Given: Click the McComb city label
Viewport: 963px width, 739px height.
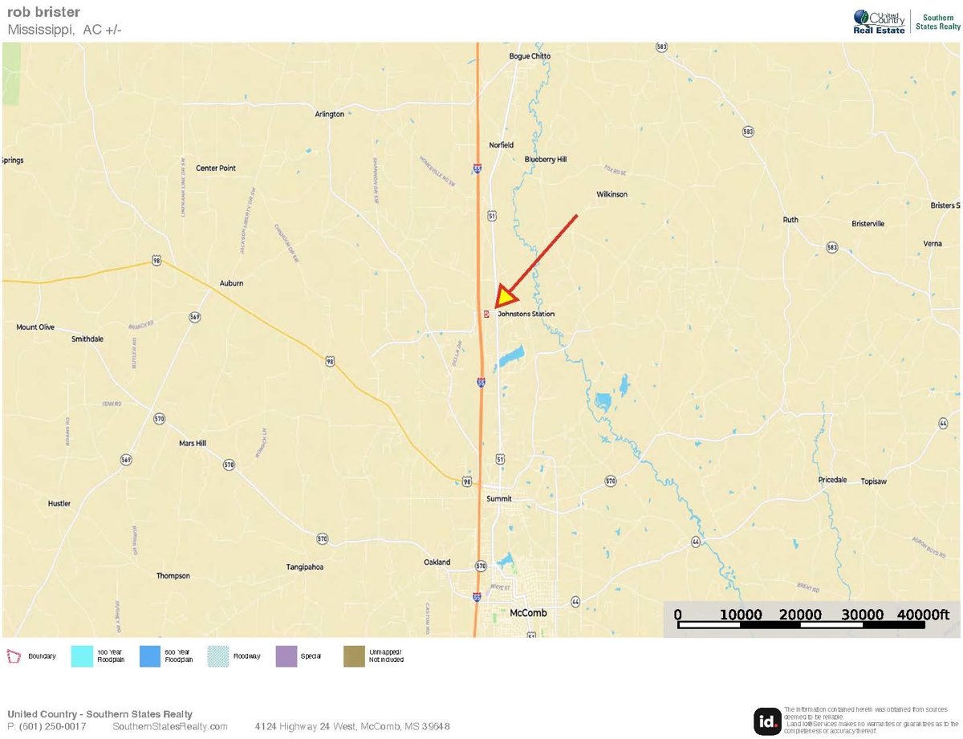Looking at the screenshot, I should 528,613.
